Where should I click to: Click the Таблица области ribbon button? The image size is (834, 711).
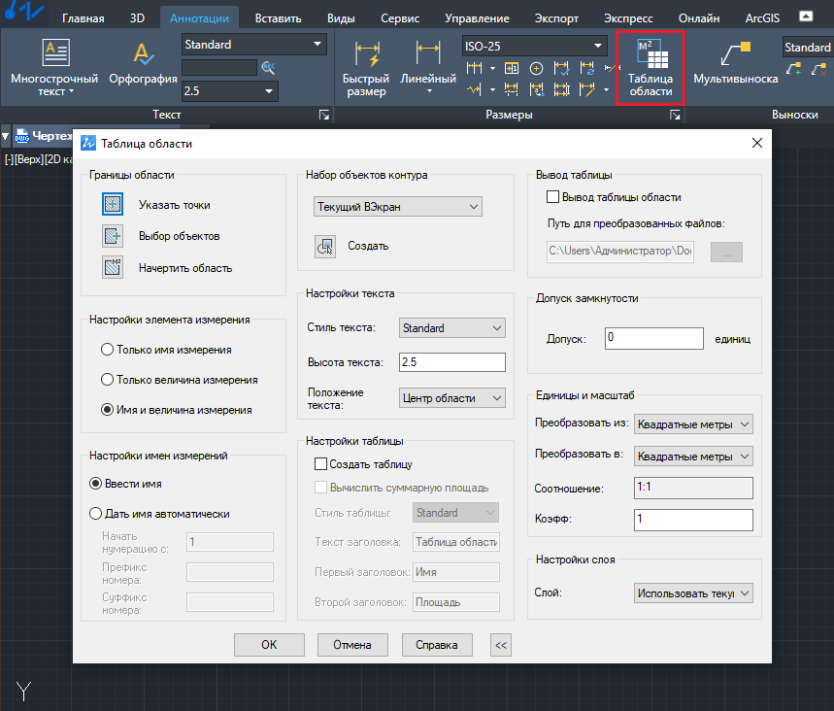coord(650,68)
